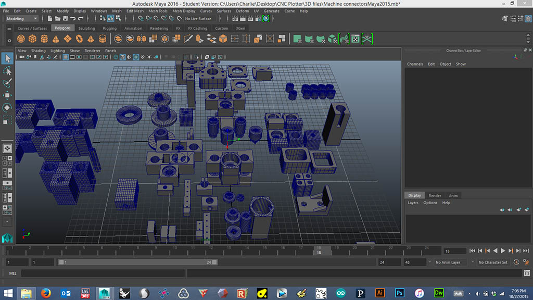Viewport: 533px width, 300px height.
Task: Click the Planar mapping UV shelf icon
Action: coord(297,39)
